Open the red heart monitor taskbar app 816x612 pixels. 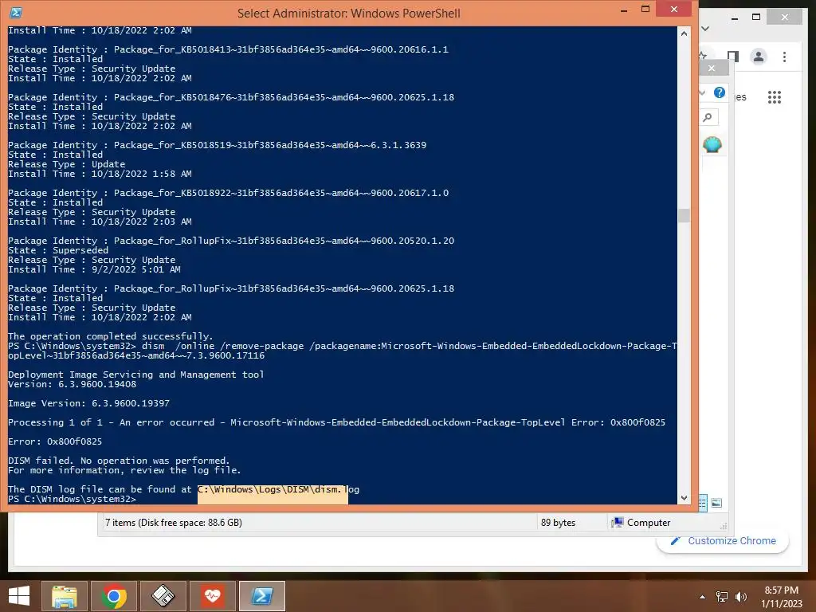tap(212, 596)
